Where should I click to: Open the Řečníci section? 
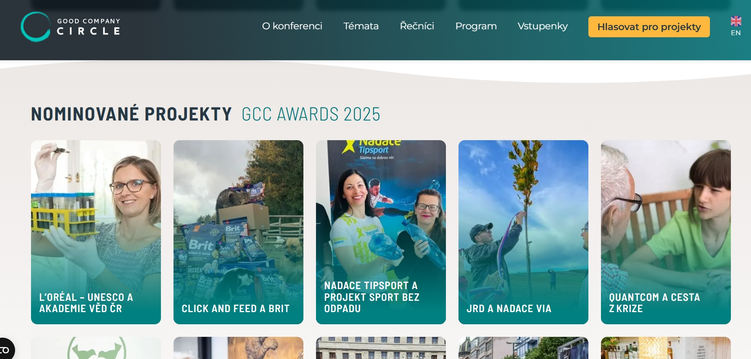point(417,26)
